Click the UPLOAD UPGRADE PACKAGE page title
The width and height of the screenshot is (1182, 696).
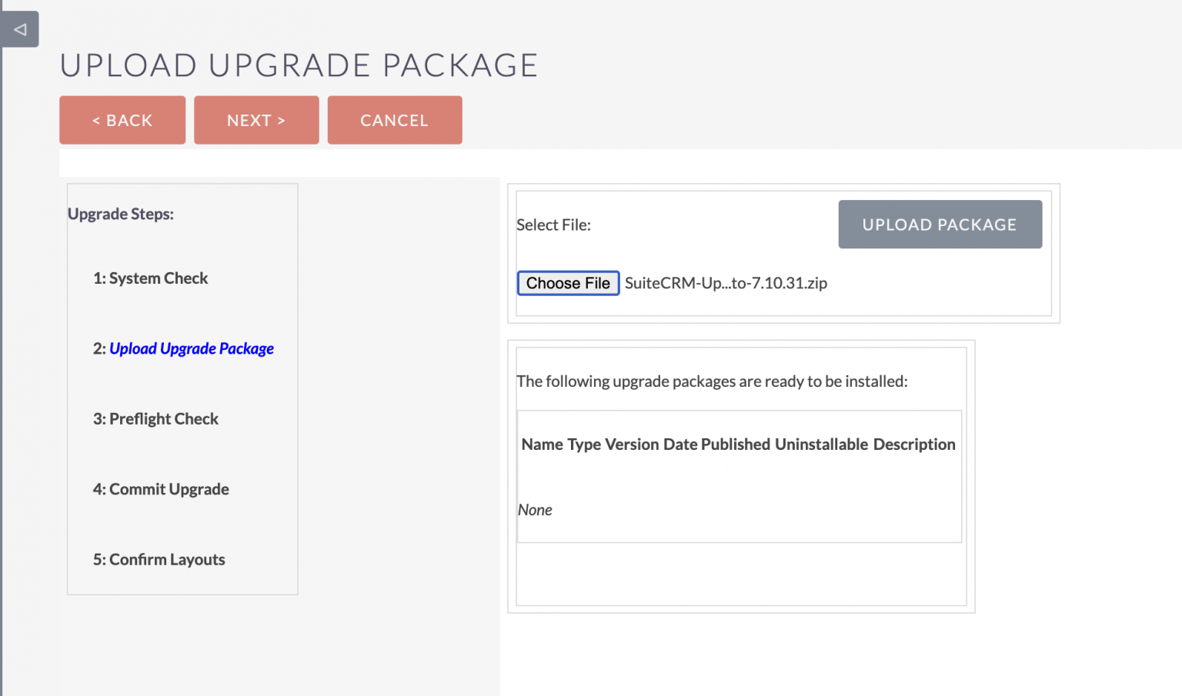pos(299,65)
